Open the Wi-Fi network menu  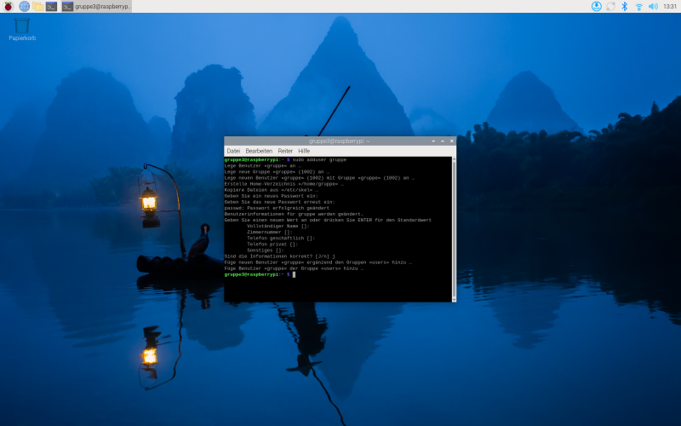click(638, 6)
